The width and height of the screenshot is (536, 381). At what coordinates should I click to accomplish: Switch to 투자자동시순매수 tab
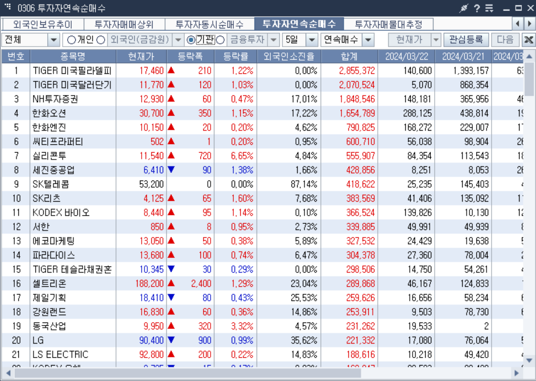tap(209, 24)
